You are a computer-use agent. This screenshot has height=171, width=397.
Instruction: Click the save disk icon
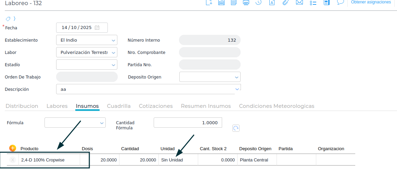click(x=221, y=3)
